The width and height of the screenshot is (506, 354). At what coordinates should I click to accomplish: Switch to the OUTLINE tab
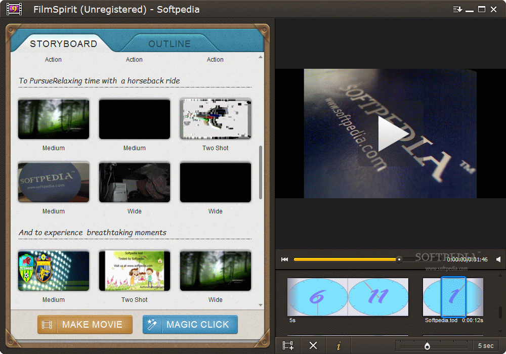(170, 44)
